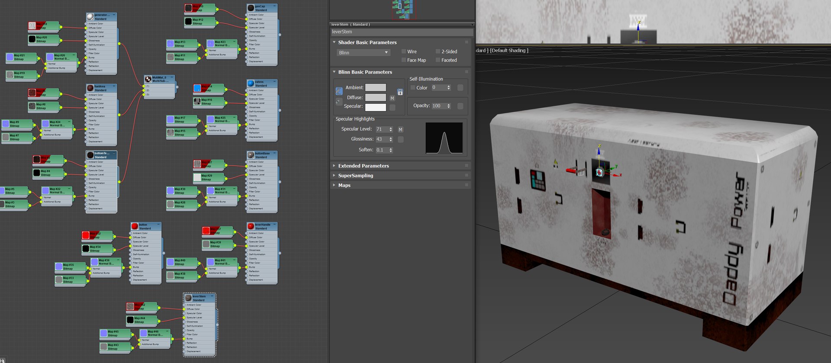Click the Diffuse color swatch
Screen dimensions: 831x363
375,98
